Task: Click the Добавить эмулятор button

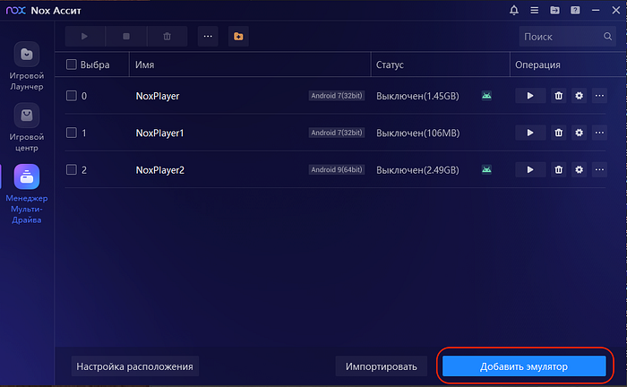Action: click(x=524, y=366)
